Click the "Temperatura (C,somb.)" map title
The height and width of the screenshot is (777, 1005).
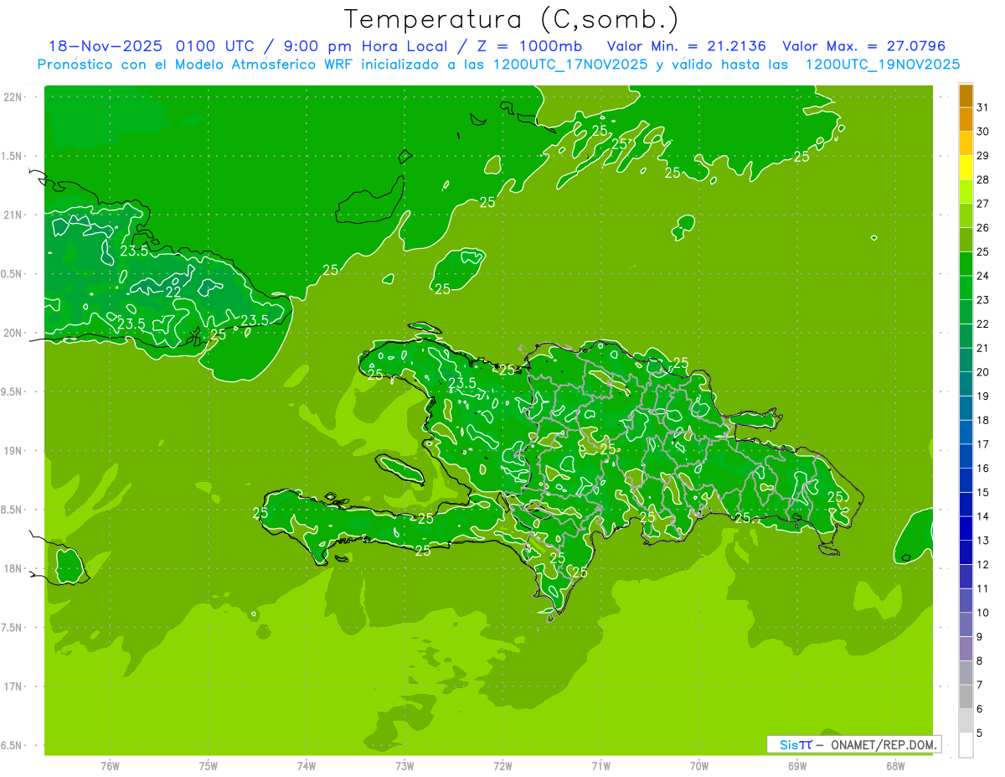512,19
